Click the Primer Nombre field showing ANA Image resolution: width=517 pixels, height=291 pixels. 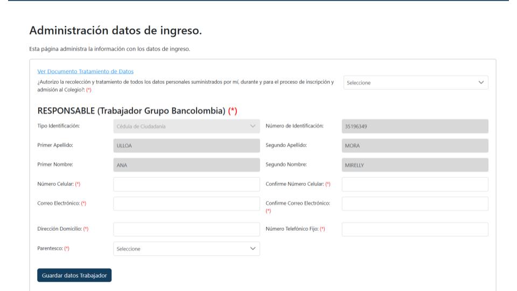click(186, 165)
